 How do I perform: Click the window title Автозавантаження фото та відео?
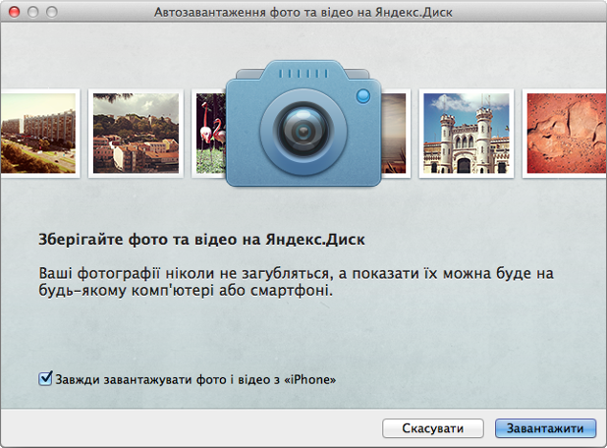(x=303, y=13)
